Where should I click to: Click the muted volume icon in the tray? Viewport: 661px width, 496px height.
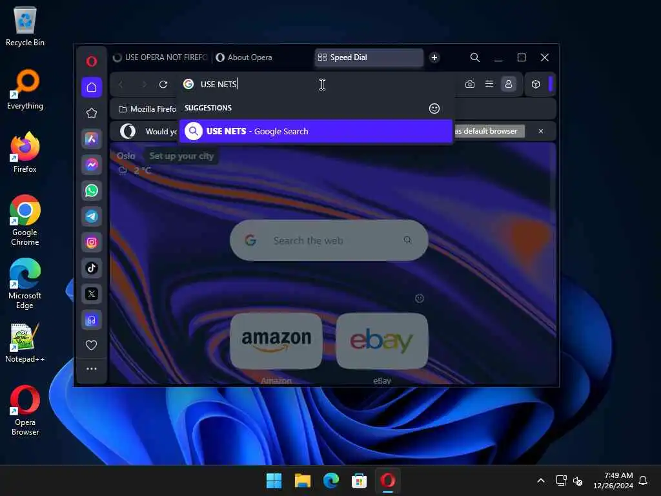[578, 480]
